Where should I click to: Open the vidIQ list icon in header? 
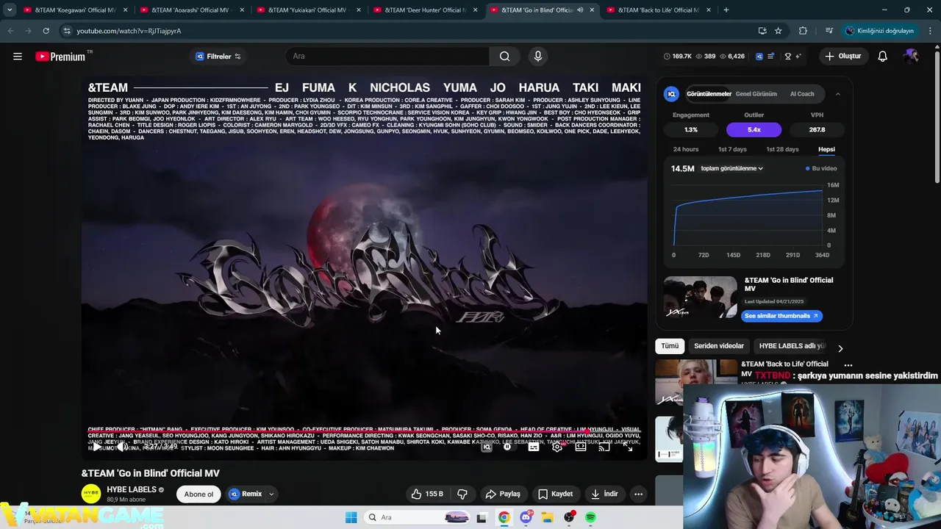point(771,57)
